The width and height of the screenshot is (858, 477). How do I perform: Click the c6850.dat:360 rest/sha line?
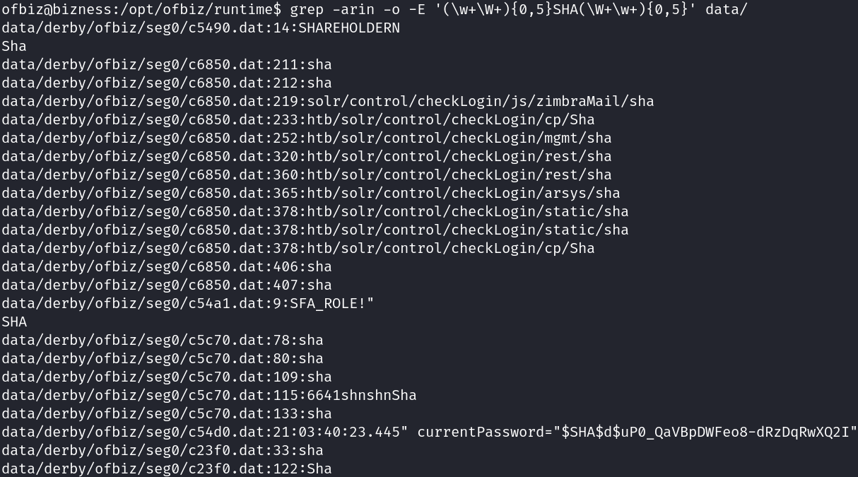pyautogui.click(x=306, y=175)
